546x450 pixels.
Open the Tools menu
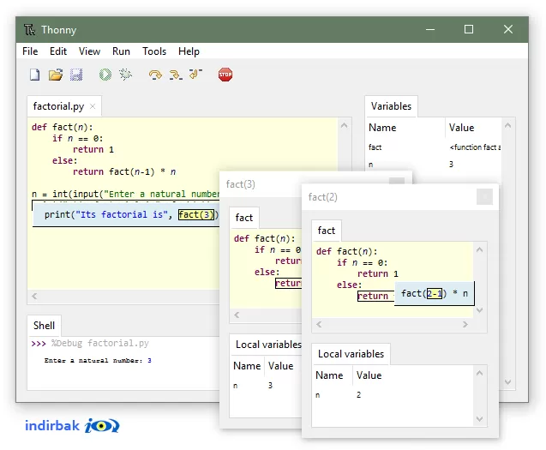pos(154,51)
